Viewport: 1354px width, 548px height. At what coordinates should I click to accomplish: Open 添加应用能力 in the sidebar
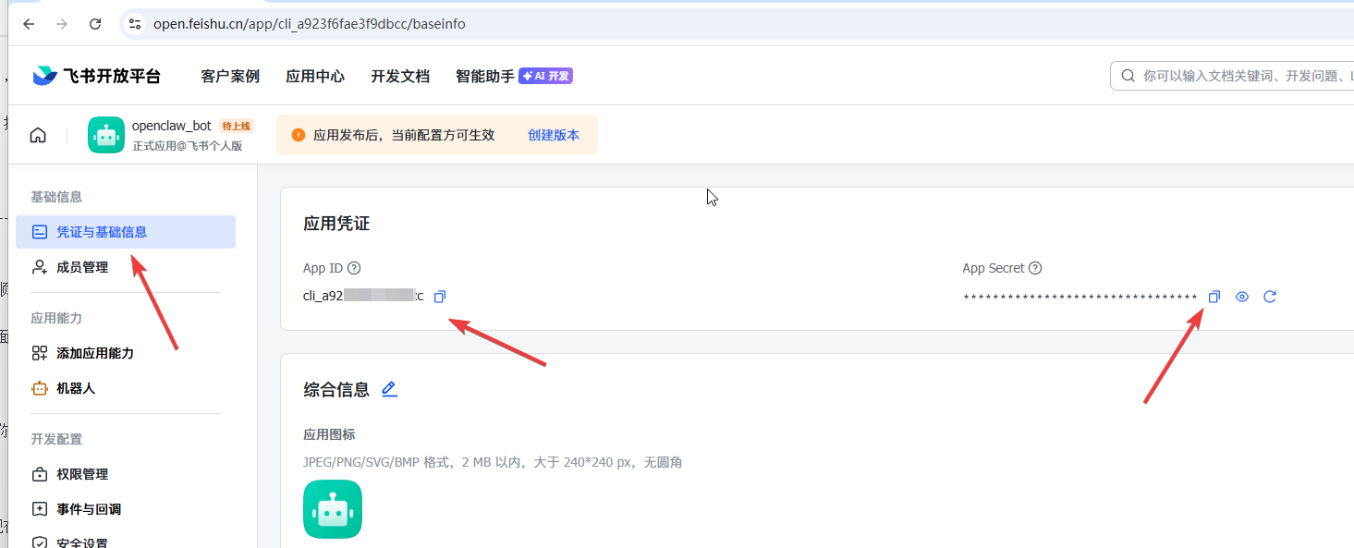point(95,353)
